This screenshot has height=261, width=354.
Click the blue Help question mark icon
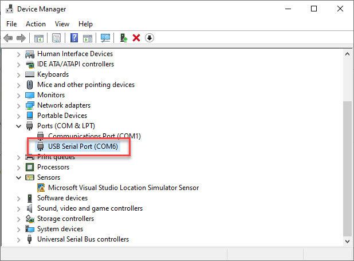(x=74, y=38)
